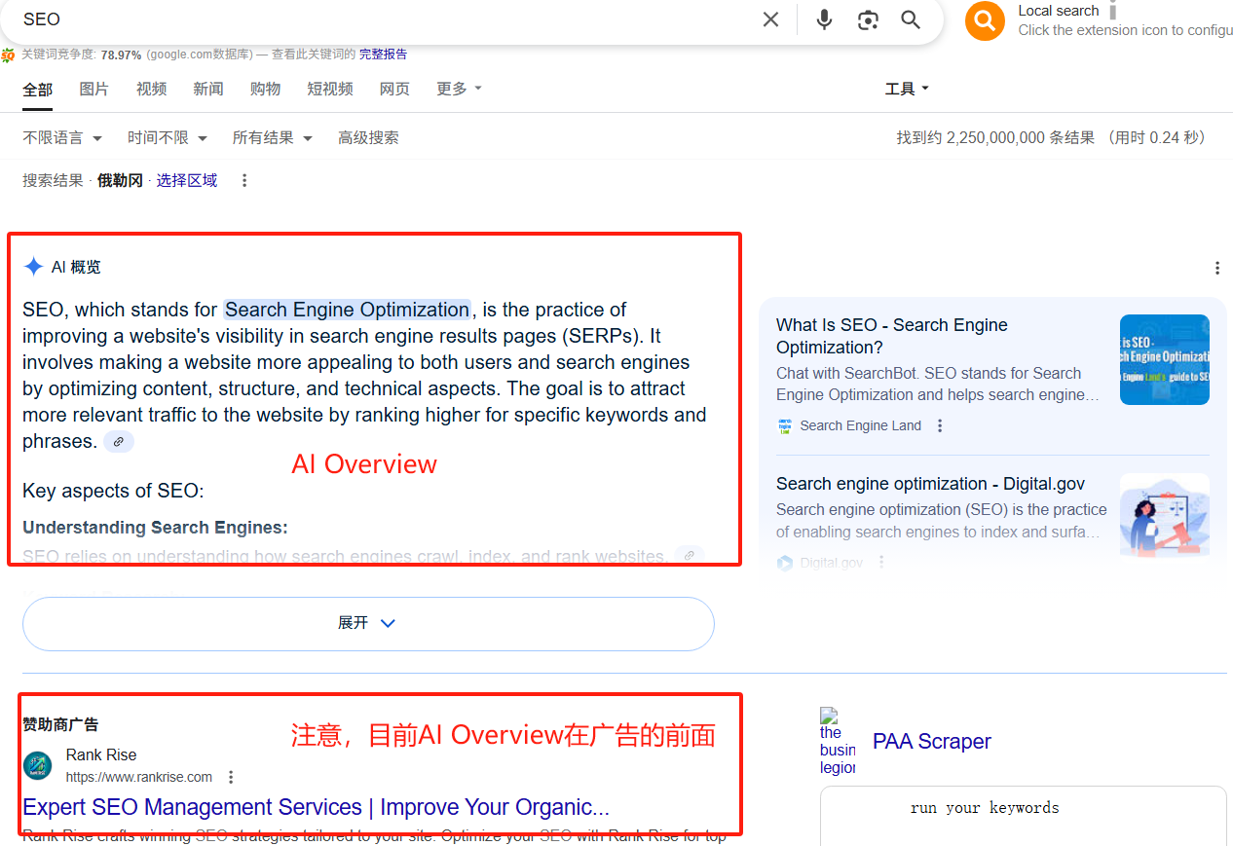
Task: Expand AI overview with the 展开 button
Action: (368, 623)
